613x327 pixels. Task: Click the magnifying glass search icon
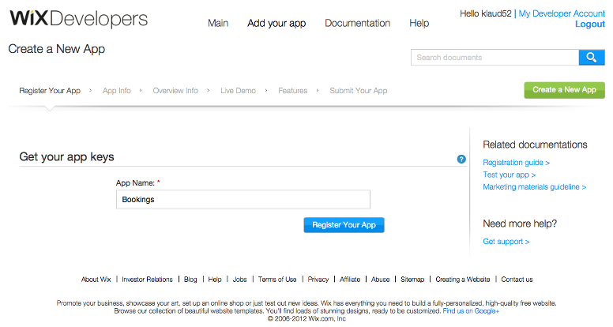592,58
